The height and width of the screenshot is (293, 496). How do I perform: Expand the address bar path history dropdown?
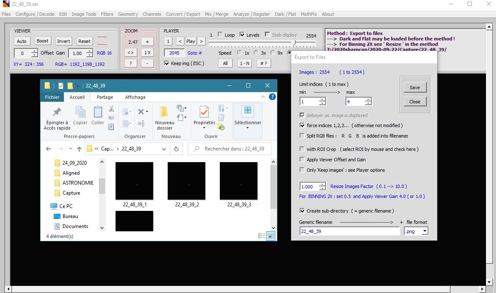point(164,149)
